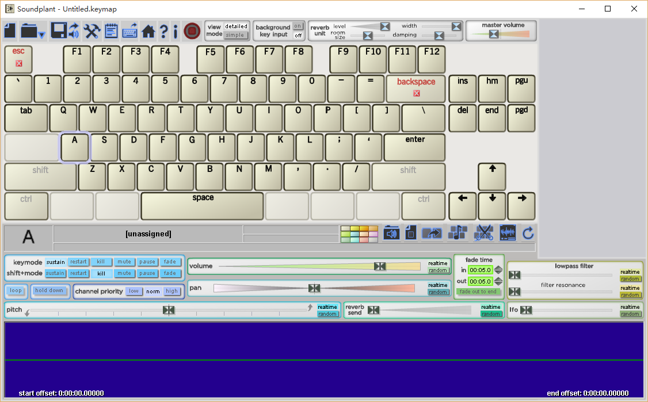Enable the hold down option
The image size is (648, 402).
tap(49, 291)
